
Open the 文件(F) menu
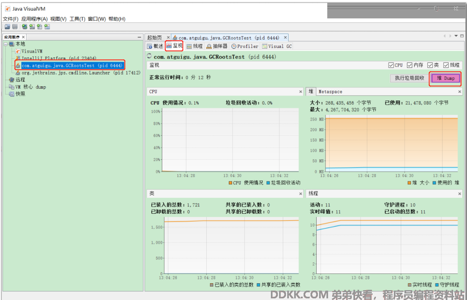pyautogui.click(x=11, y=19)
